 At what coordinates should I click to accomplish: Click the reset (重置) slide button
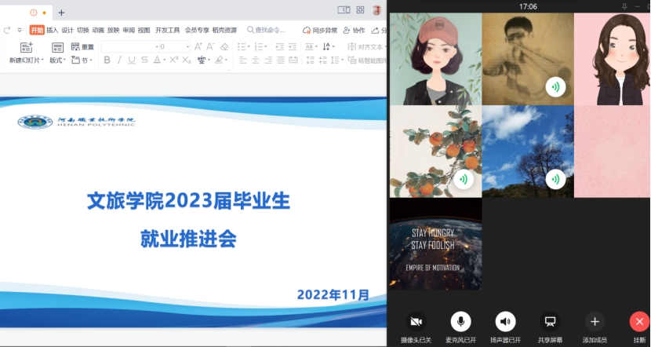[x=83, y=47]
